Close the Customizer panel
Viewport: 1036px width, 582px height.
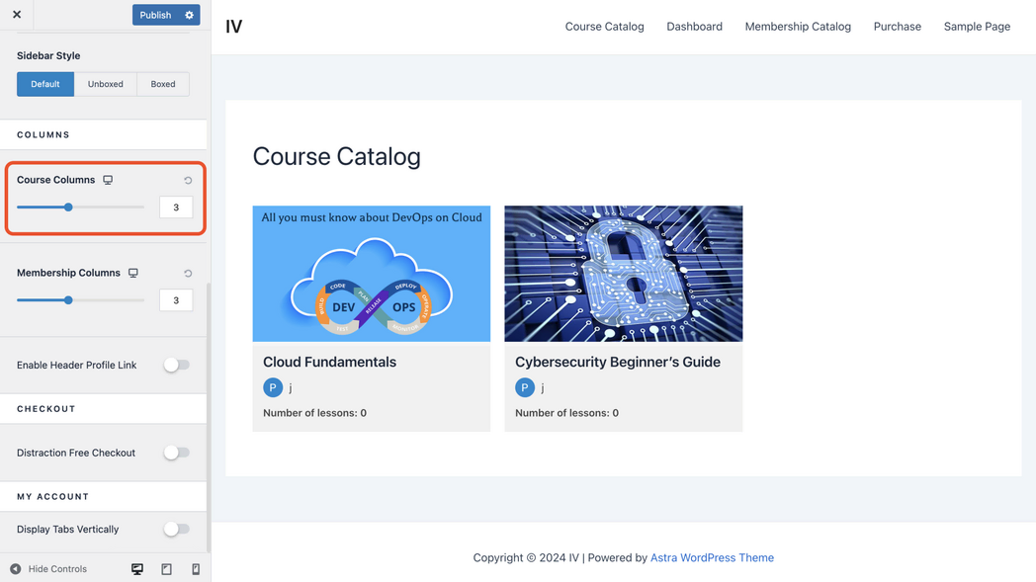[17, 15]
